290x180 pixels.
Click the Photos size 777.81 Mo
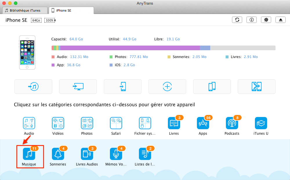(139, 57)
